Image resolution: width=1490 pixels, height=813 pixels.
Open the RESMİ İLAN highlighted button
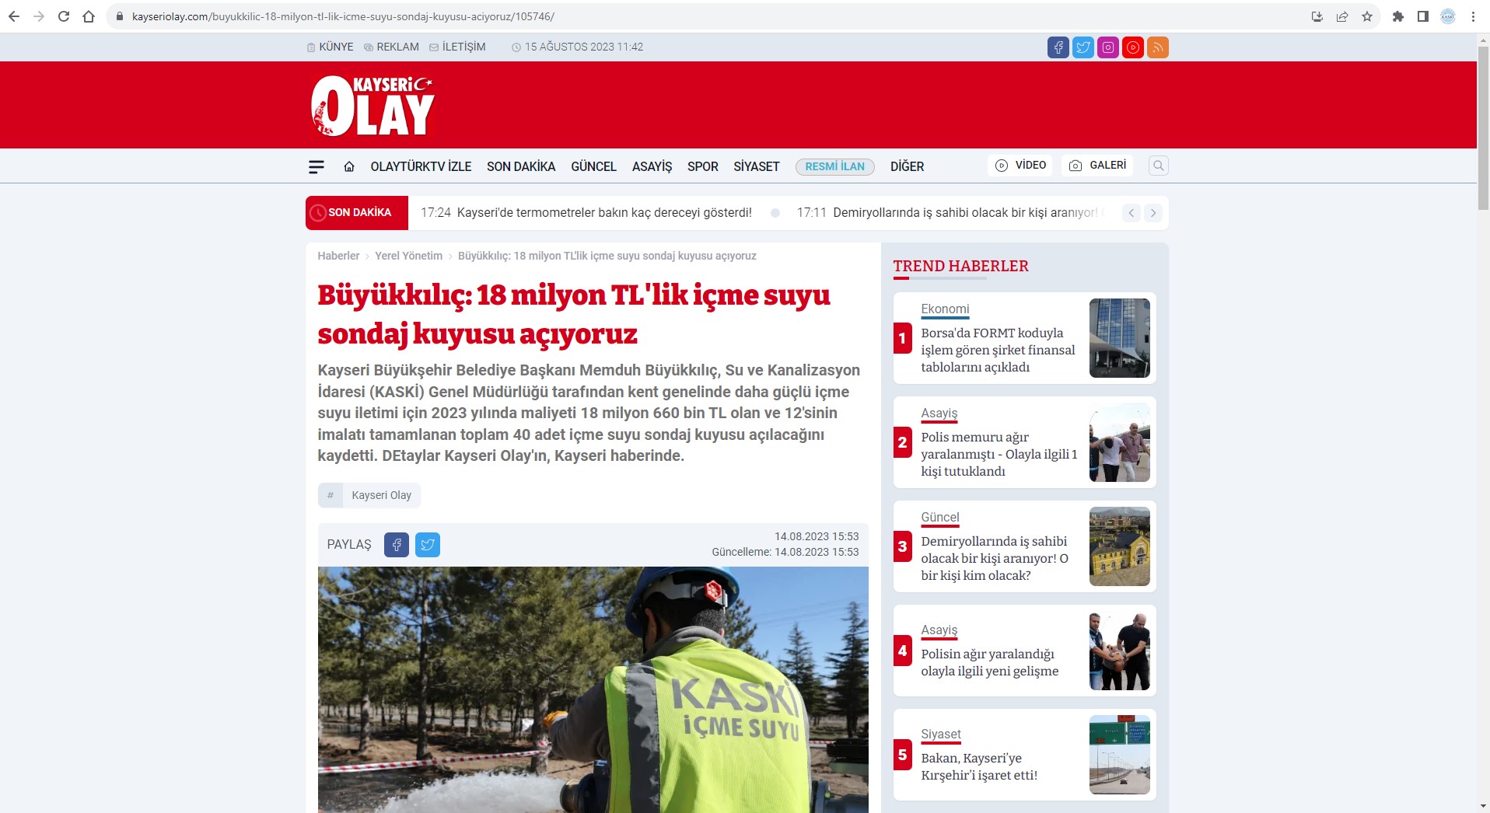(x=834, y=166)
